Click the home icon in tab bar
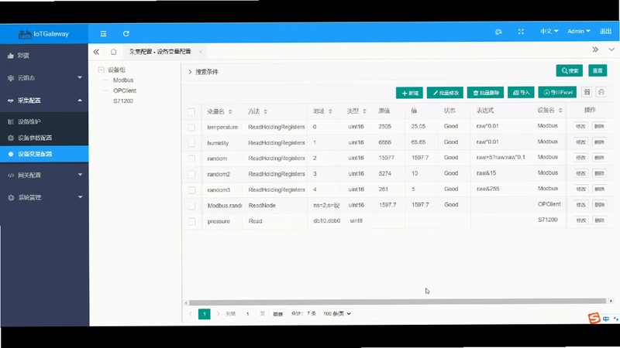The image size is (620, 348). [x=113, y=52]
